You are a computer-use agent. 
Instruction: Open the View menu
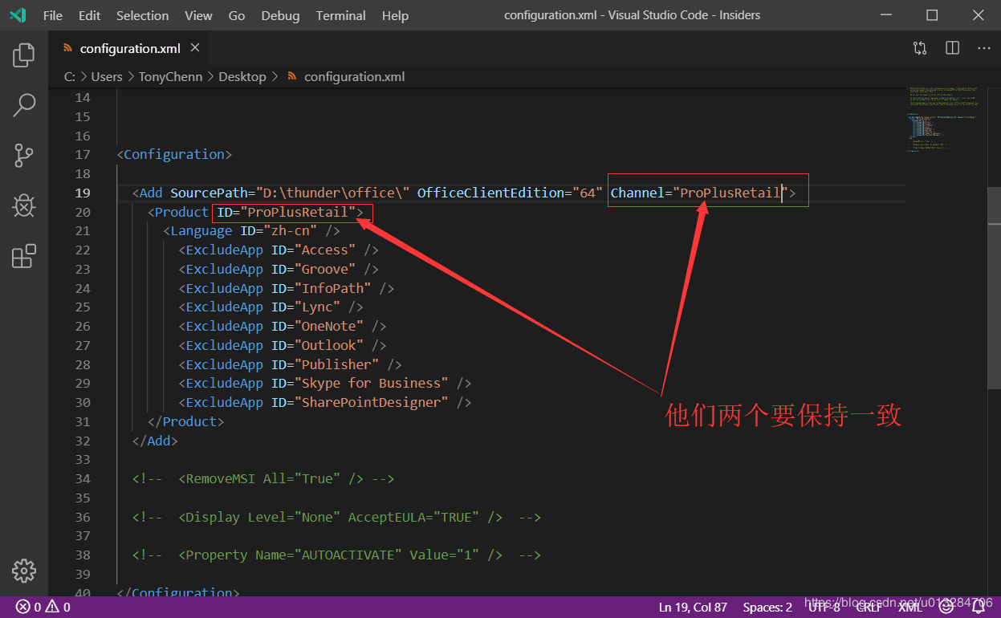coord(198,15)
